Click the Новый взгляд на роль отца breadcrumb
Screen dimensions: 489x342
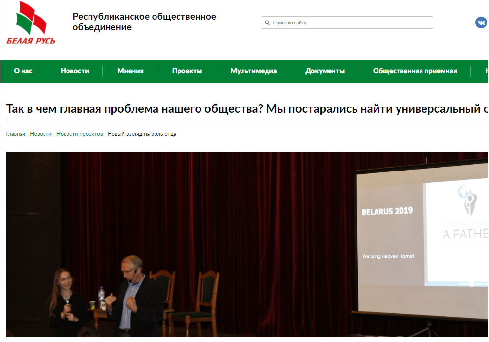coord(142,133)
